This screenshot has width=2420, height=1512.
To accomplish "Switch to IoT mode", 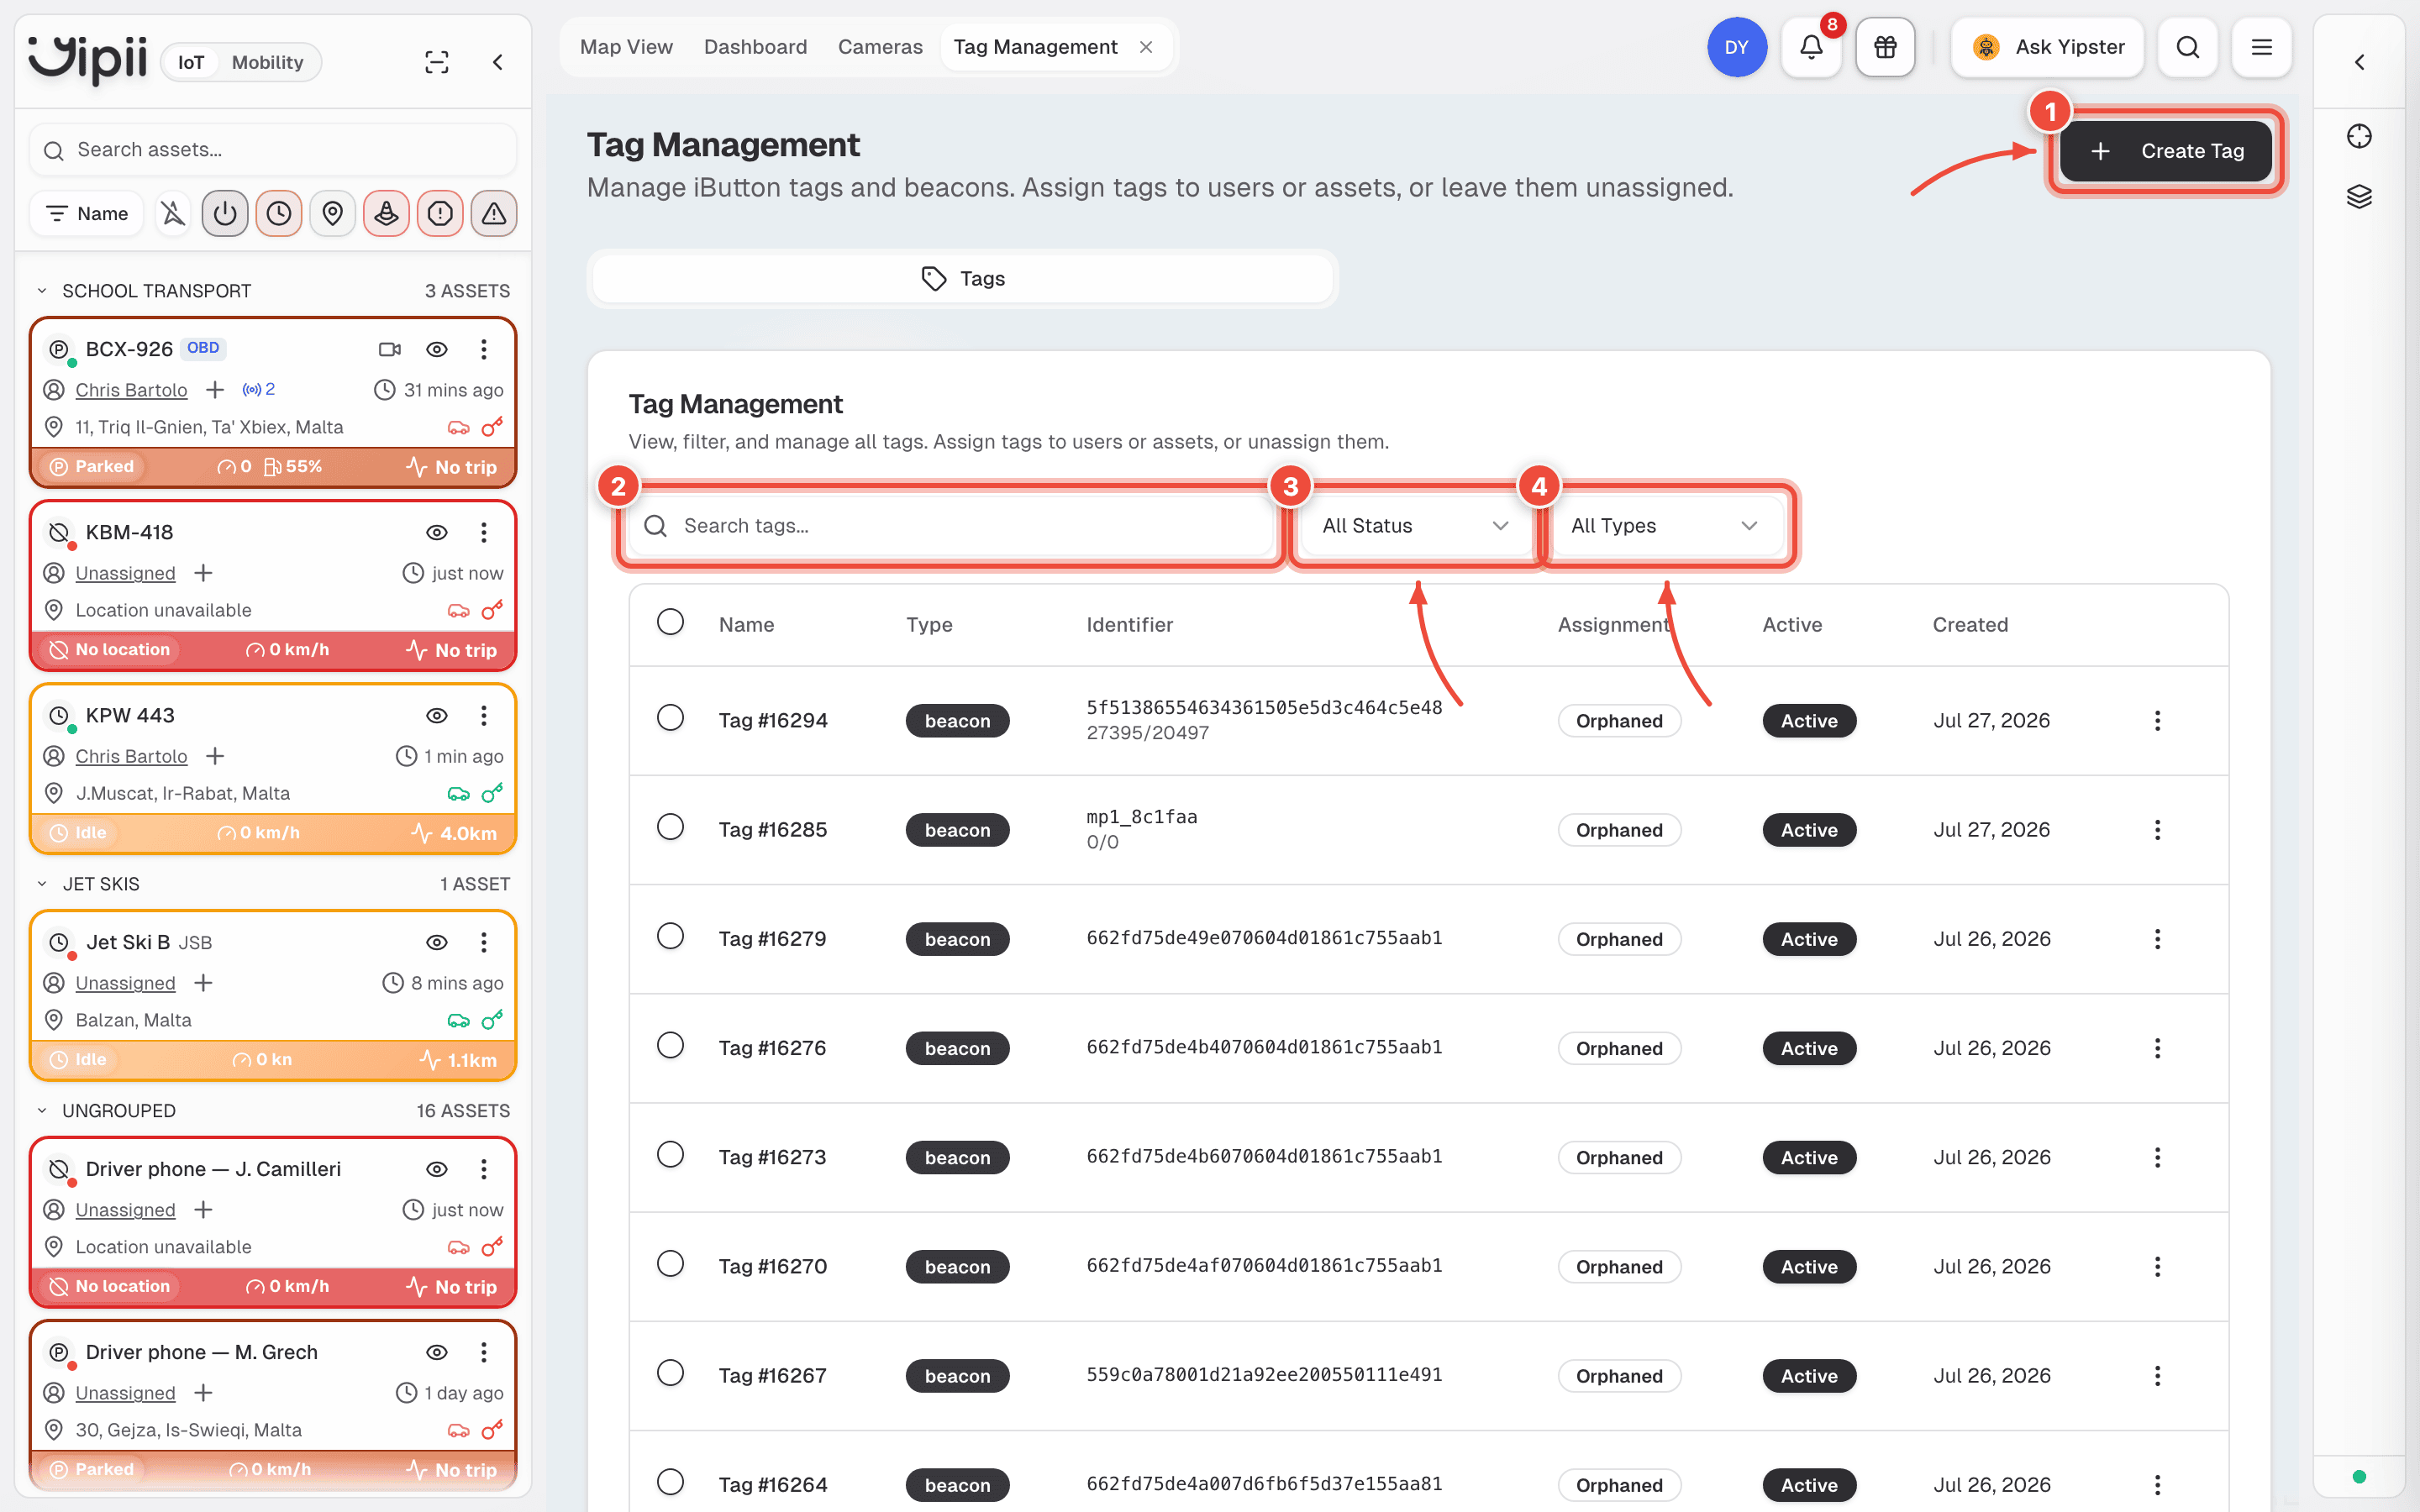I will click(x=191, y=62).
